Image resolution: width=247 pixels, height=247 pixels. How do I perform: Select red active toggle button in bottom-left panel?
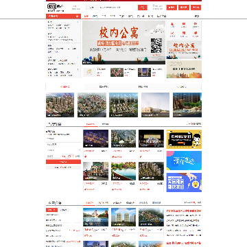[51, 210]
